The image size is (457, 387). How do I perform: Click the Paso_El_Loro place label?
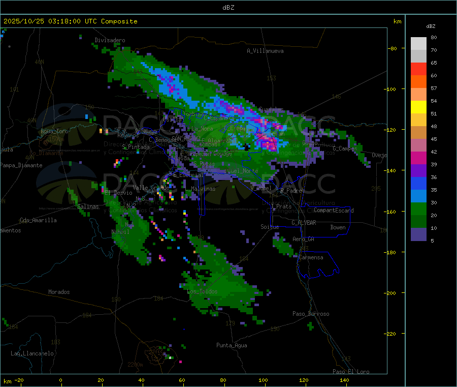point(351,372)
